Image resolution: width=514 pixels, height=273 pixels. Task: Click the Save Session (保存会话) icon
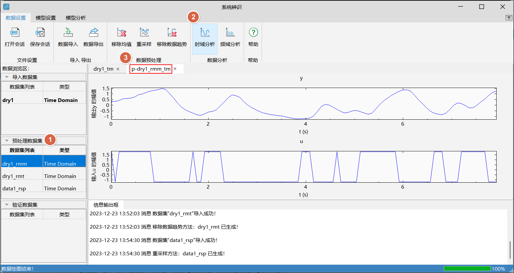click(40, 33)
